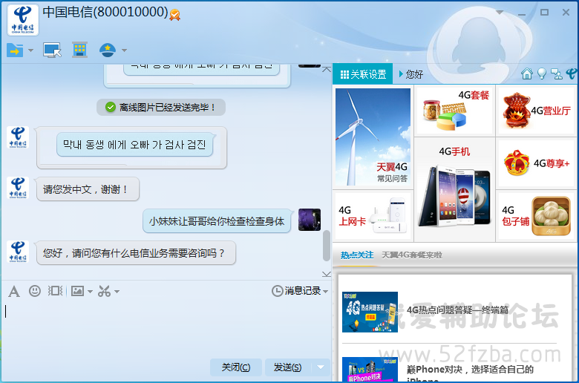Insert a picture using the image icon
Image resolution: width=579 pixels, height=383 pixels.
coord(77,291)
